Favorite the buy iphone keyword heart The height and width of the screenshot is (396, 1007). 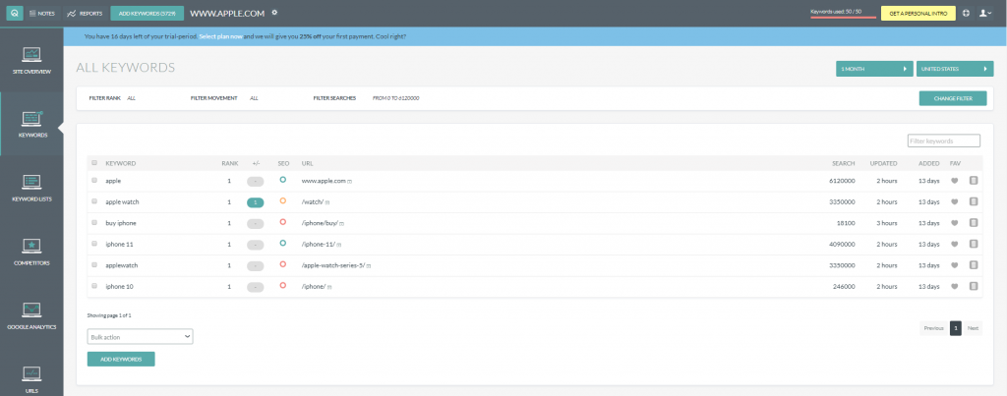(954, 223)
